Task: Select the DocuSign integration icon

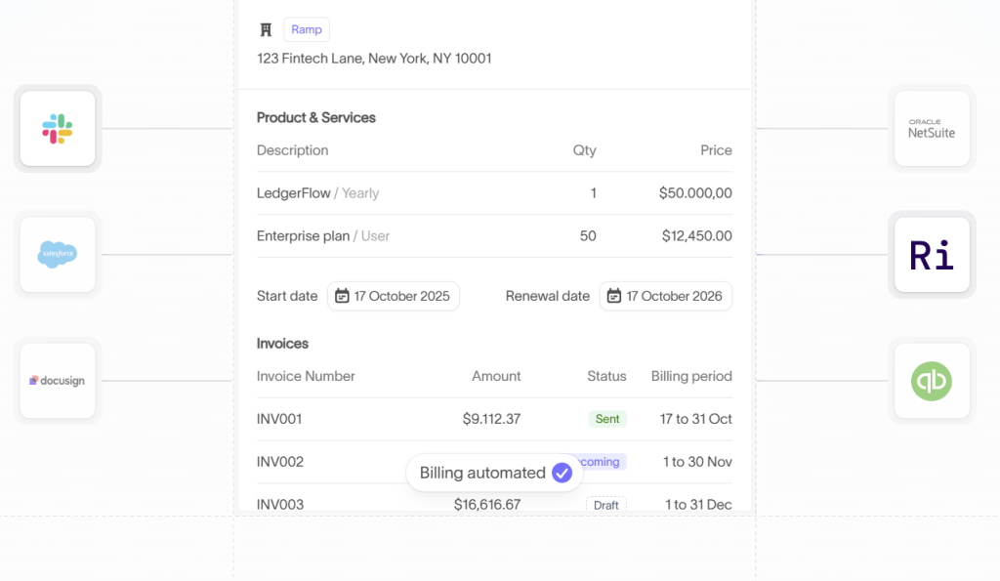Action: pos(58,381)
